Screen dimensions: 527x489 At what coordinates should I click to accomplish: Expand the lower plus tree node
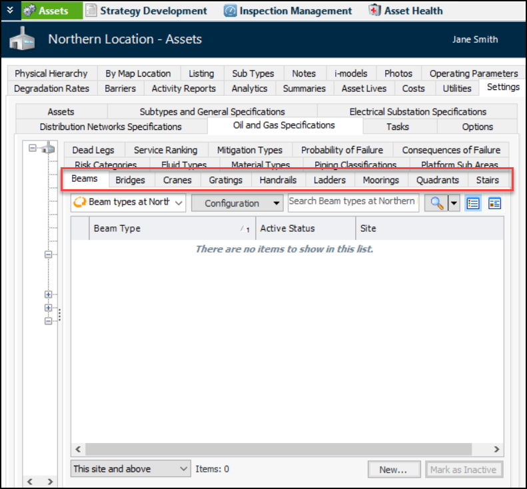[x=49, y=308]
